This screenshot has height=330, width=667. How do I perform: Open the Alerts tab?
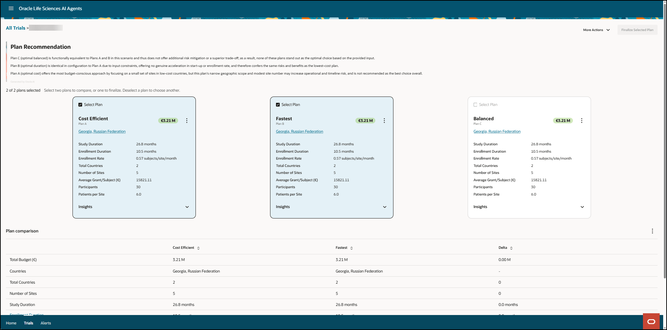coord(46,323)
